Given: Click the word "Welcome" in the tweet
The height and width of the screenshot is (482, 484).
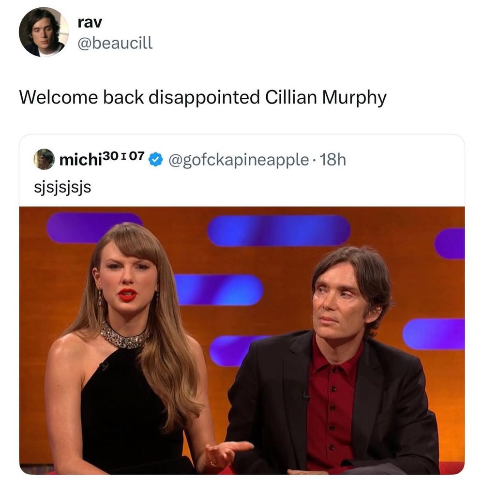Looking at the screenshot, I should (59, 97).
